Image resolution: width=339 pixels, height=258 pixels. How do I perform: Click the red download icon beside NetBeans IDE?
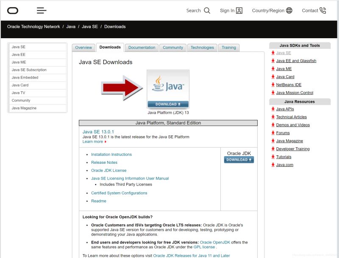point(273,84)
